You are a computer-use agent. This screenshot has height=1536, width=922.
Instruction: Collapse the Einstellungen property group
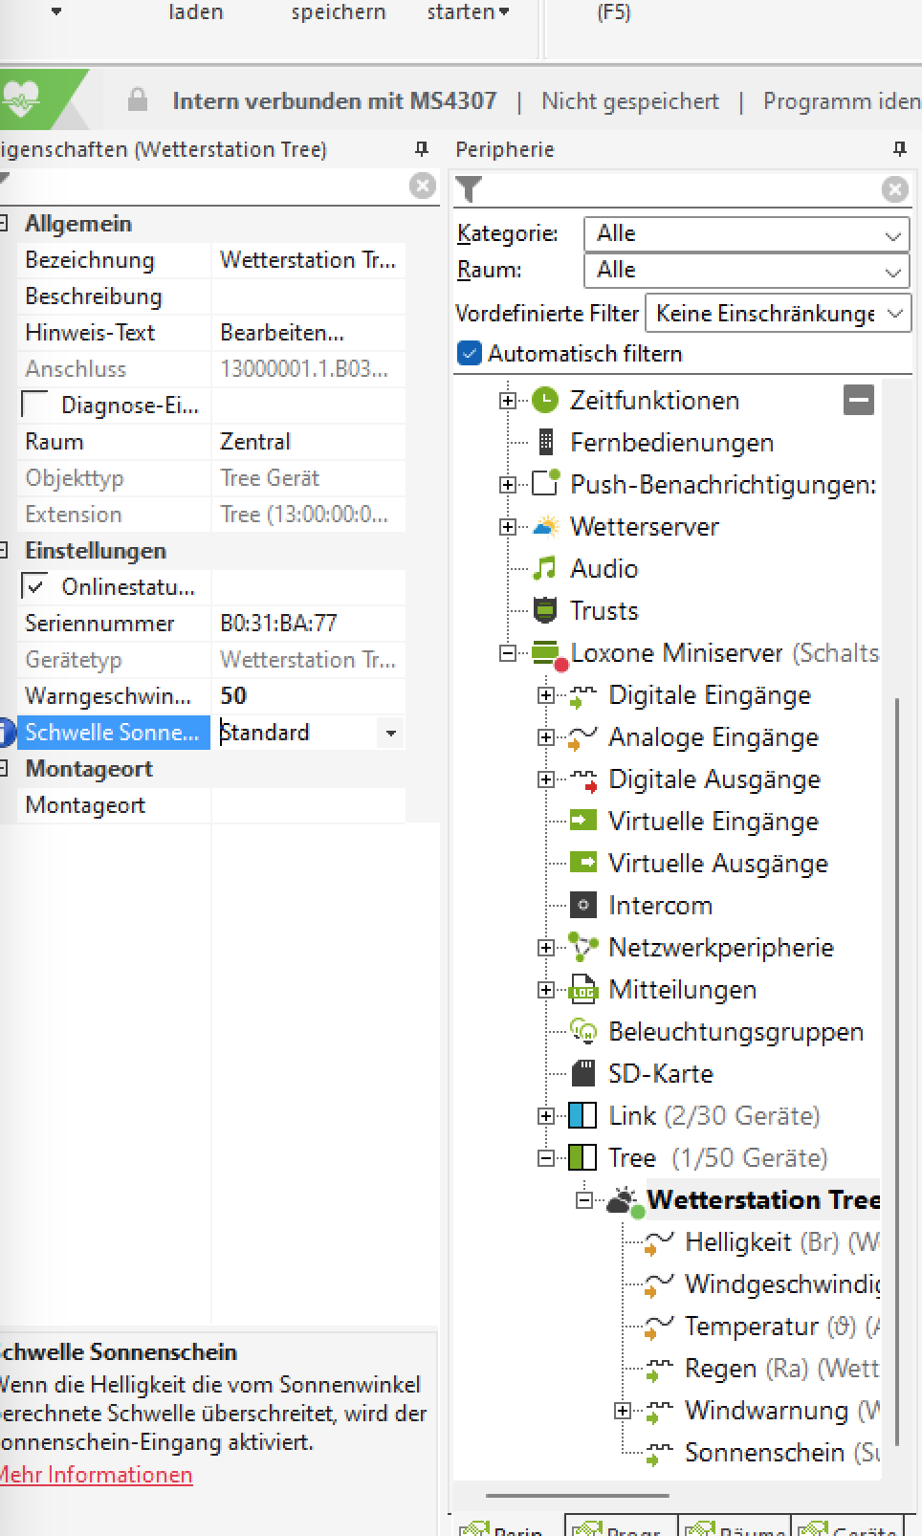pyautogui.click(x=4, y=550)
